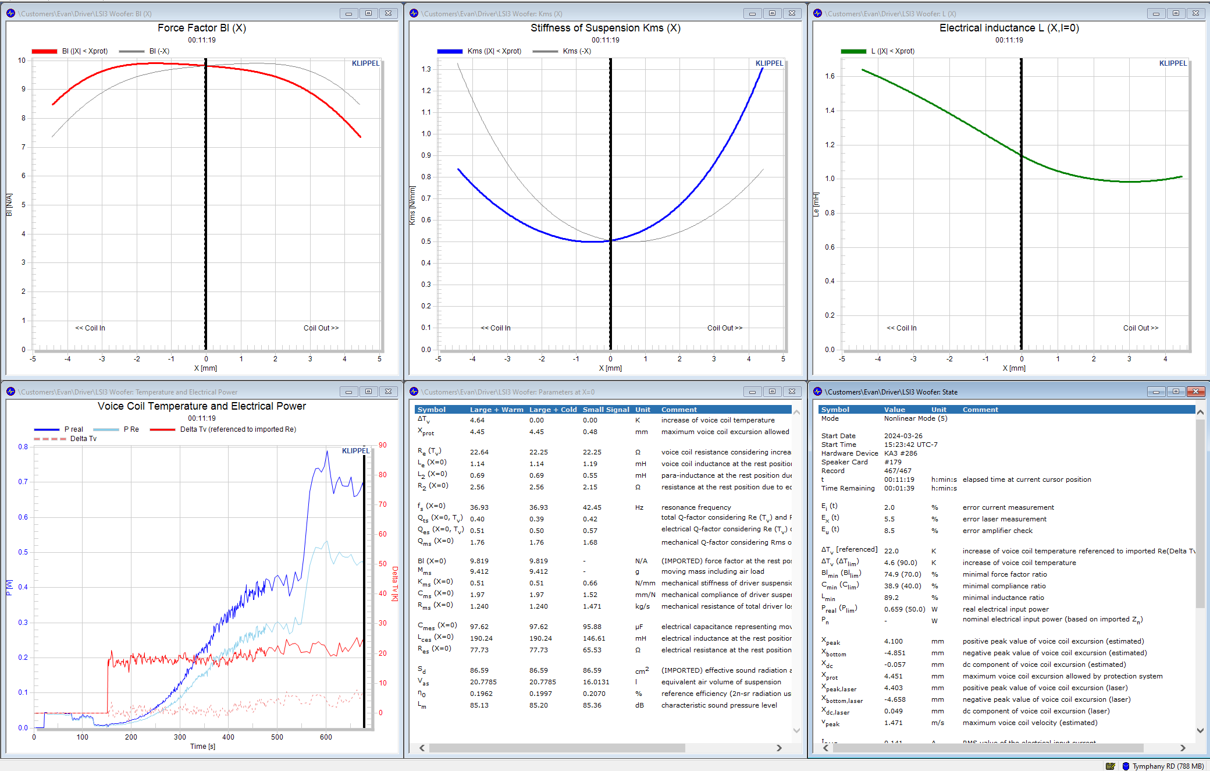Click the green L (|X| < Xprot) legend swatch

pyautogui.click(x=853, y=51)
